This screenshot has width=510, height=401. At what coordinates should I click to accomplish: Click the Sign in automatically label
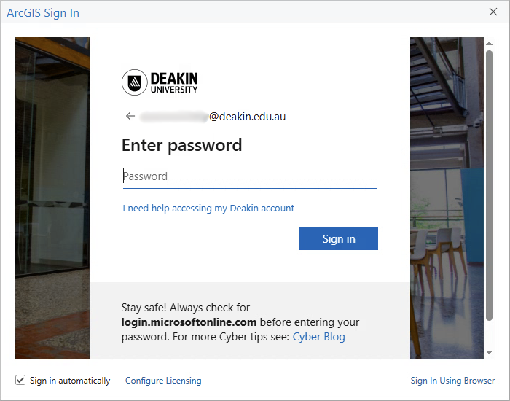click(70, 381)
